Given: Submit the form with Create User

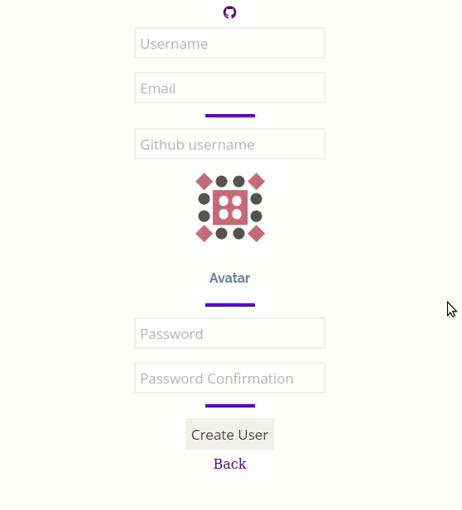Looking at the screenshot, I should tap(229, 434).
